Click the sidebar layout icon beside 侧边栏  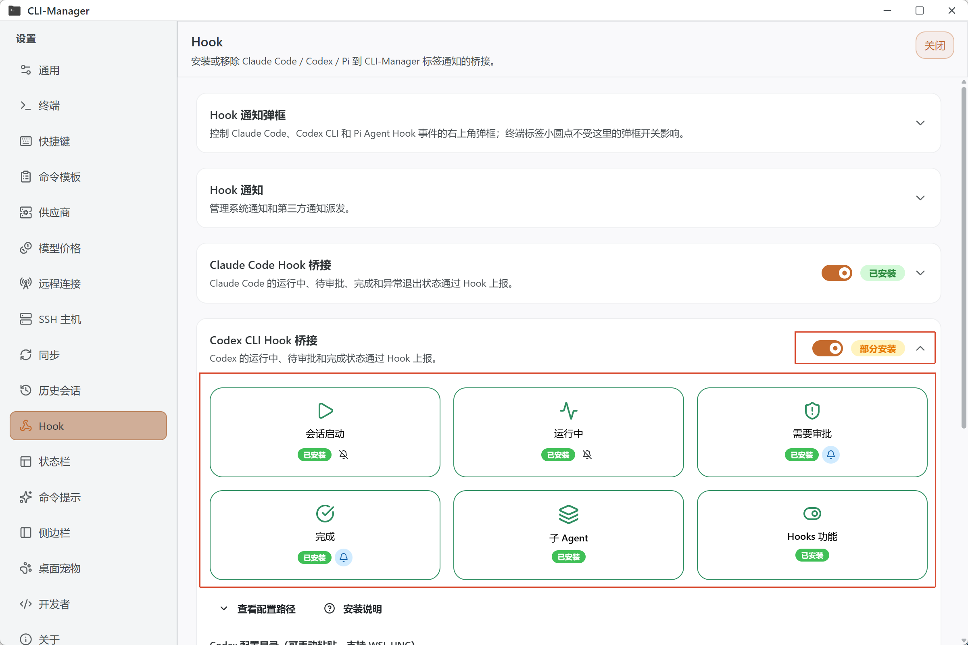click(x=25, y=533)
